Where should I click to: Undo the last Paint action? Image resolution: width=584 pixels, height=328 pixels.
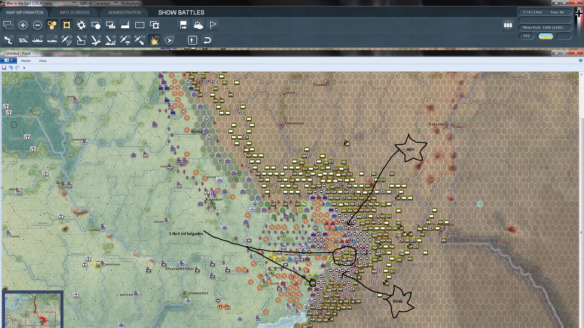coord(11,68)
